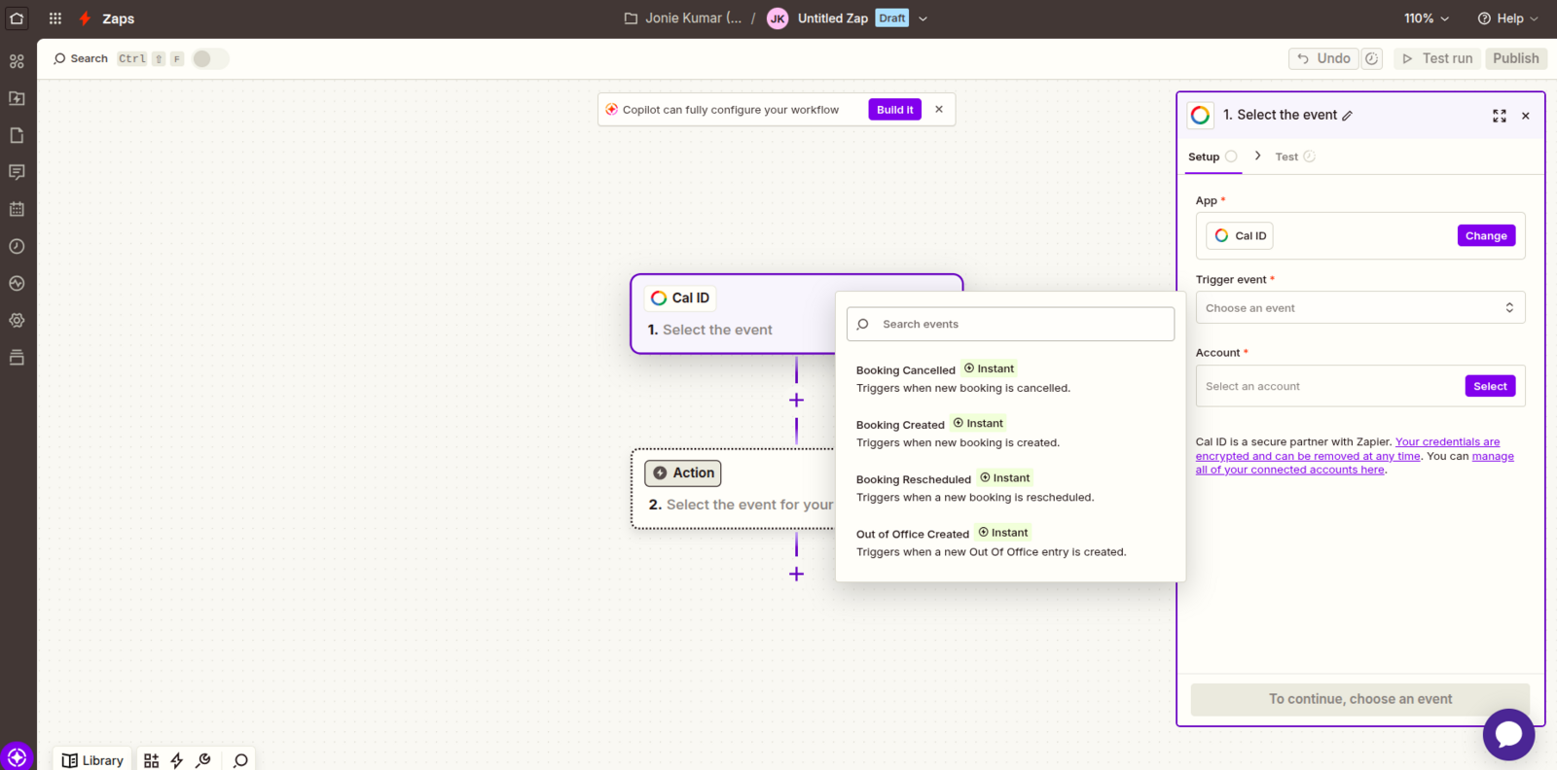
Task: Click the Test run button
Action: point(1437,58)
